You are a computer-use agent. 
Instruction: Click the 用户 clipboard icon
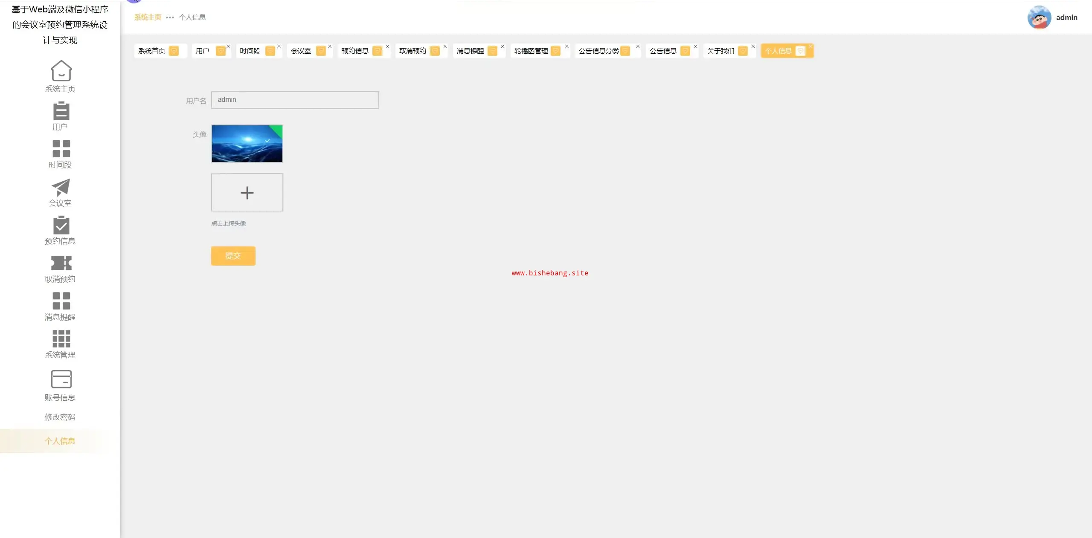coord(61,111)
